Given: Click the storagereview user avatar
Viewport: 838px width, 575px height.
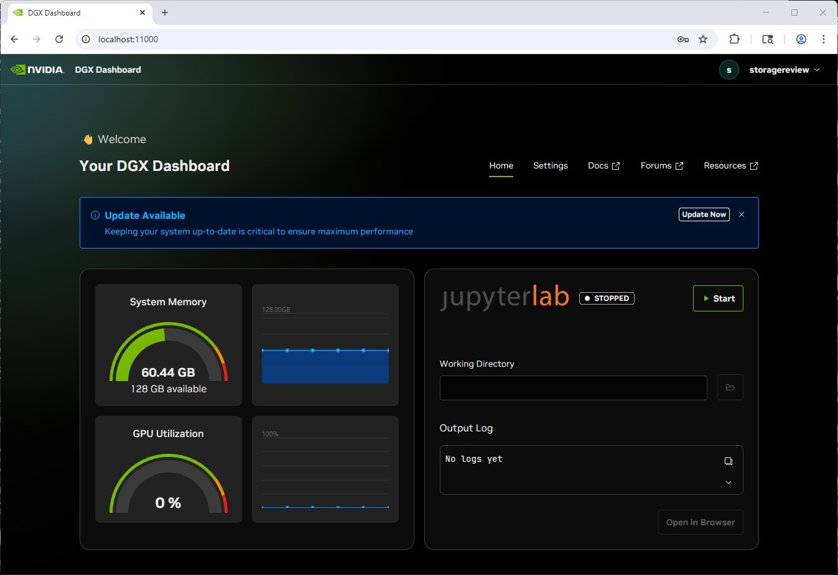Looking at the screenshot, I should pos(729,70).
